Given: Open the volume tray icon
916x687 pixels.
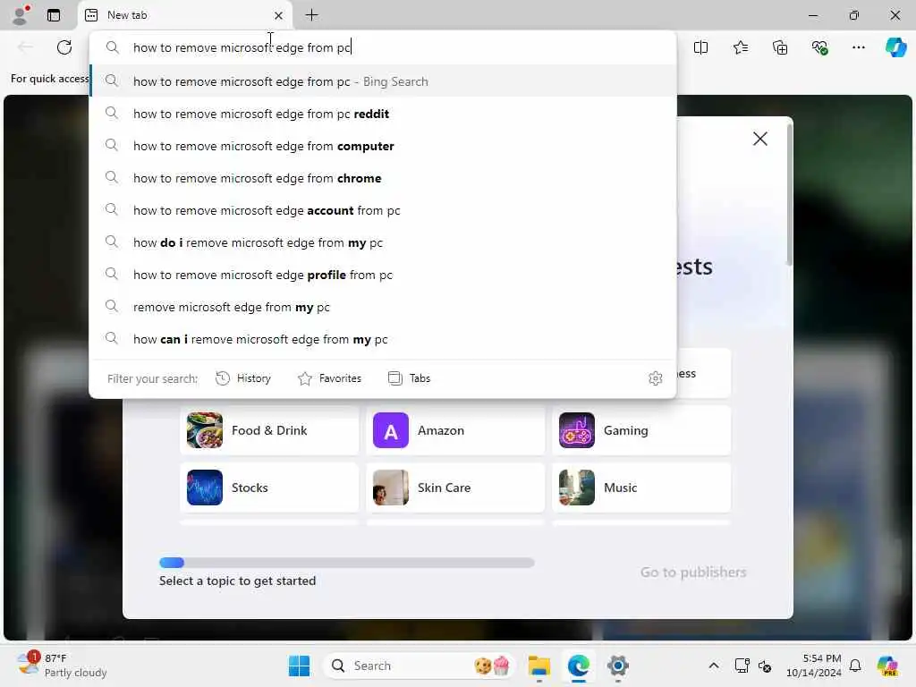Looking at the screenshot, I should tap(765, 666).
